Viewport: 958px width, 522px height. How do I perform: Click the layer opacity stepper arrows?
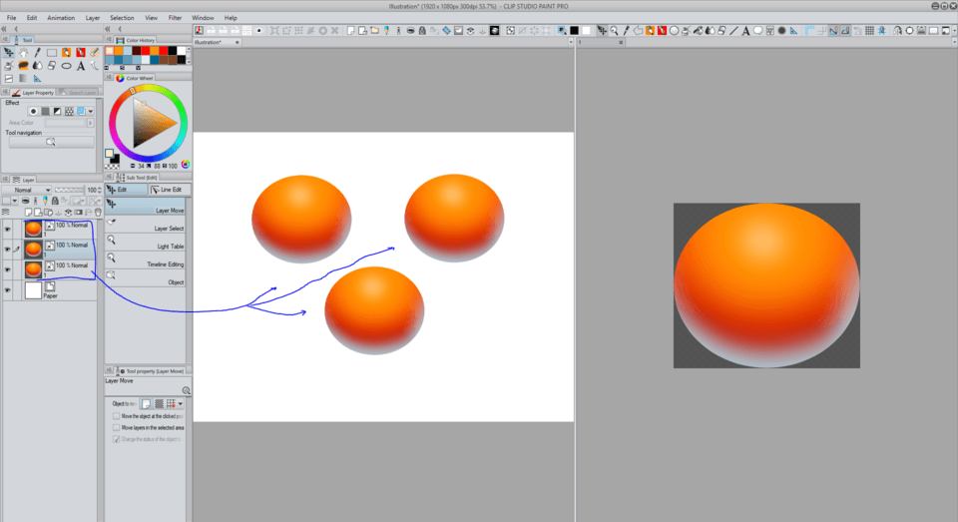100,190
